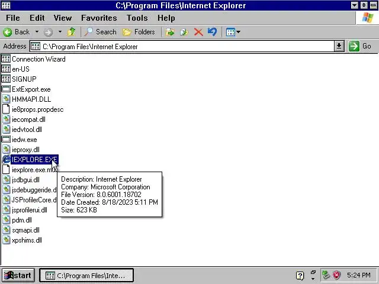Select the iedvtool.dll file icon

pyautogui.click(x=6, y=130)
